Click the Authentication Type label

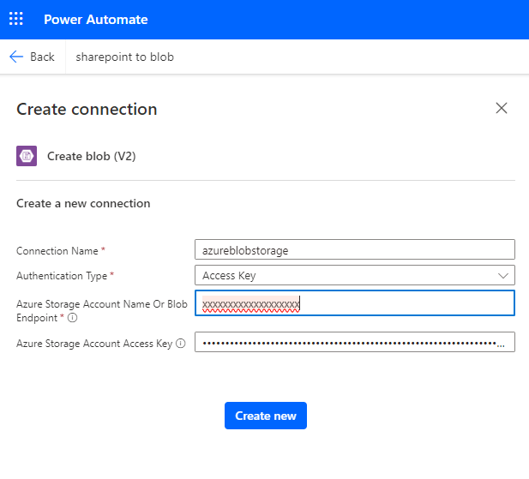[x=62, y=276]
